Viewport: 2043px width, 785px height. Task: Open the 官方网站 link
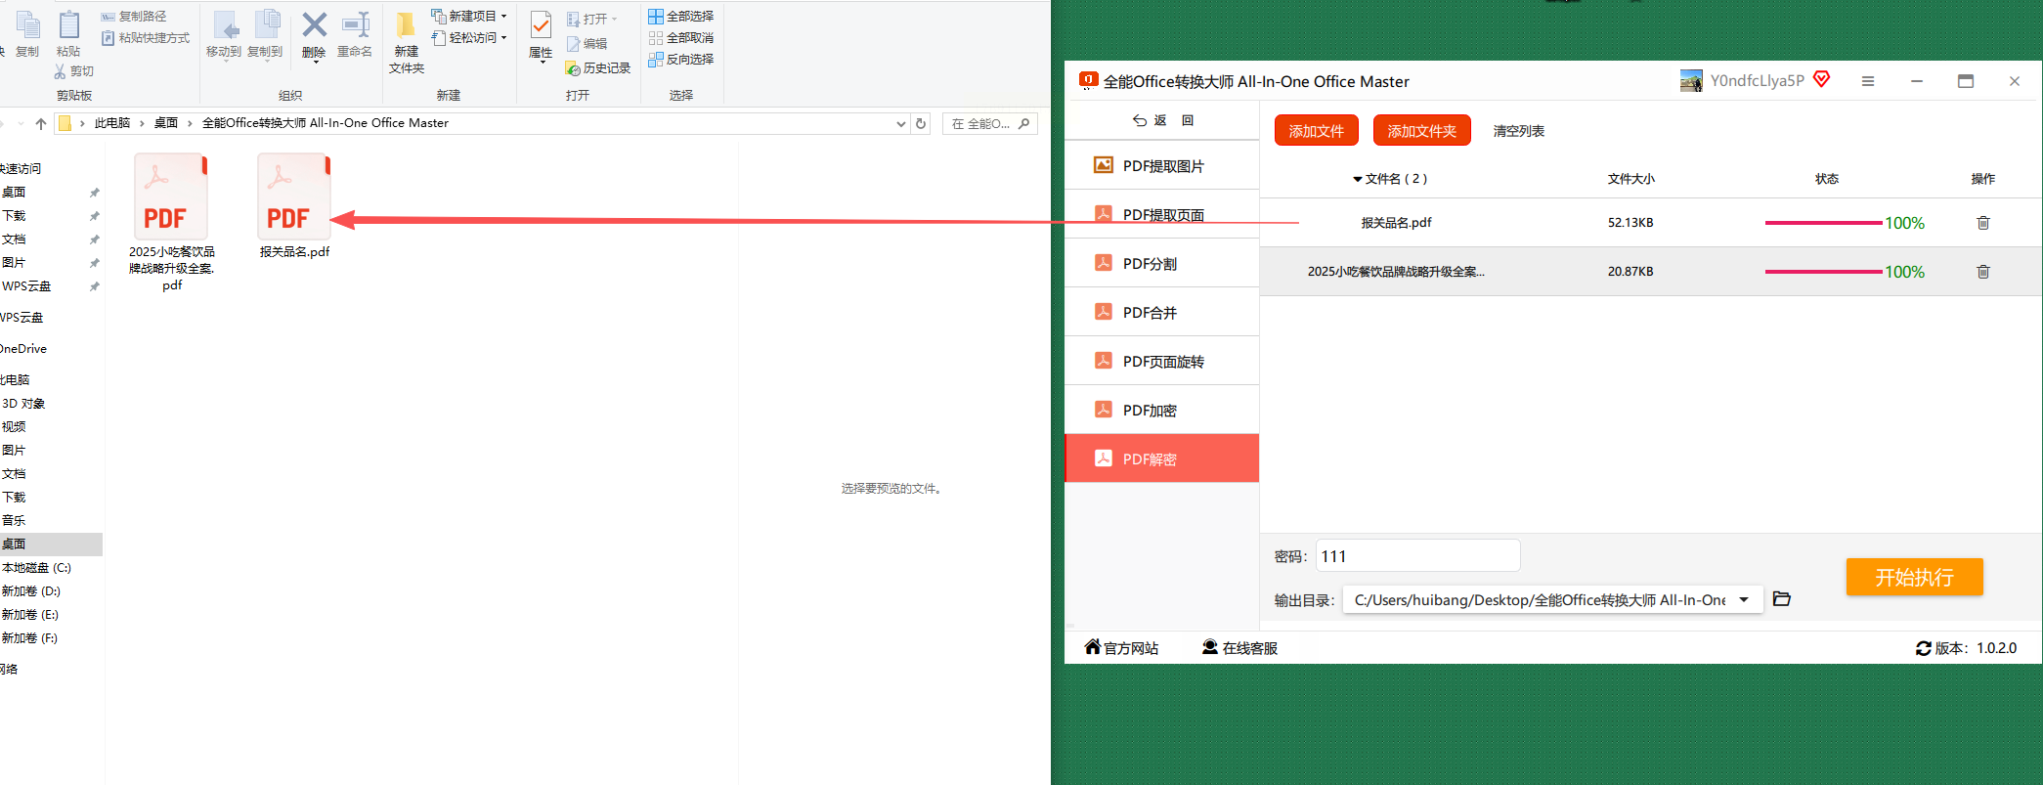click(x=1121, y=647)
